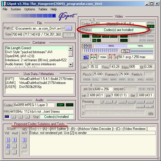The width and height of the screenshot is (161, 161).
Task: Click the TFF field order indicator
Action: (x=105, y=79)
